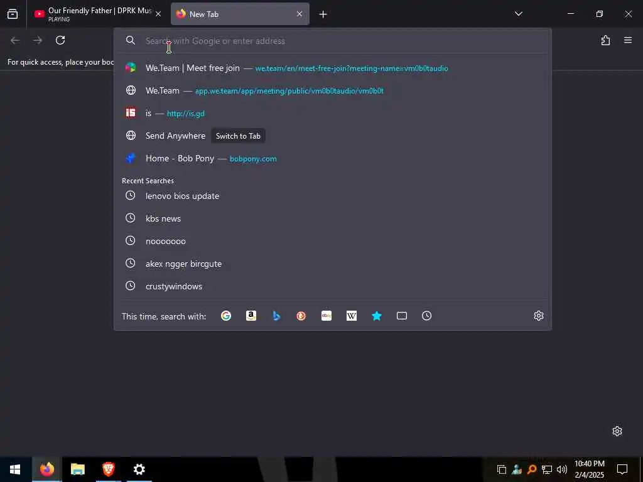Open Settings from the taskbar
Viewport: 643px width, 482px height.
(x=139, y=469)
